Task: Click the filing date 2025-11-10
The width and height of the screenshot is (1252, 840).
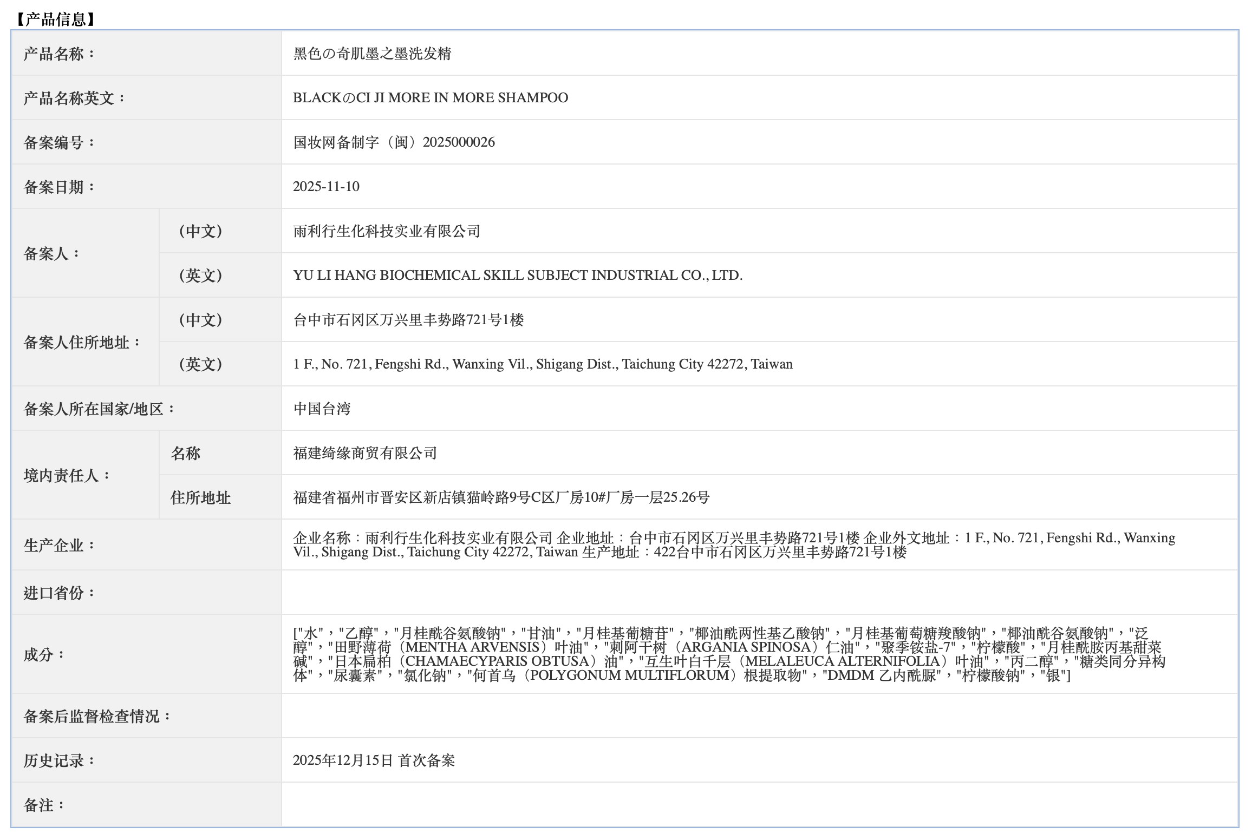Action: pyautogui.click(x=326, y=187)
